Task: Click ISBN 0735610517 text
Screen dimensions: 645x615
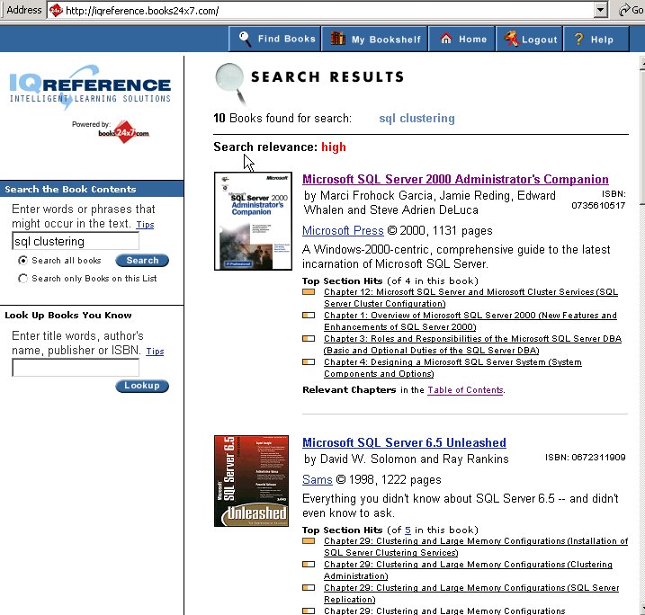Action: point(598,200)
